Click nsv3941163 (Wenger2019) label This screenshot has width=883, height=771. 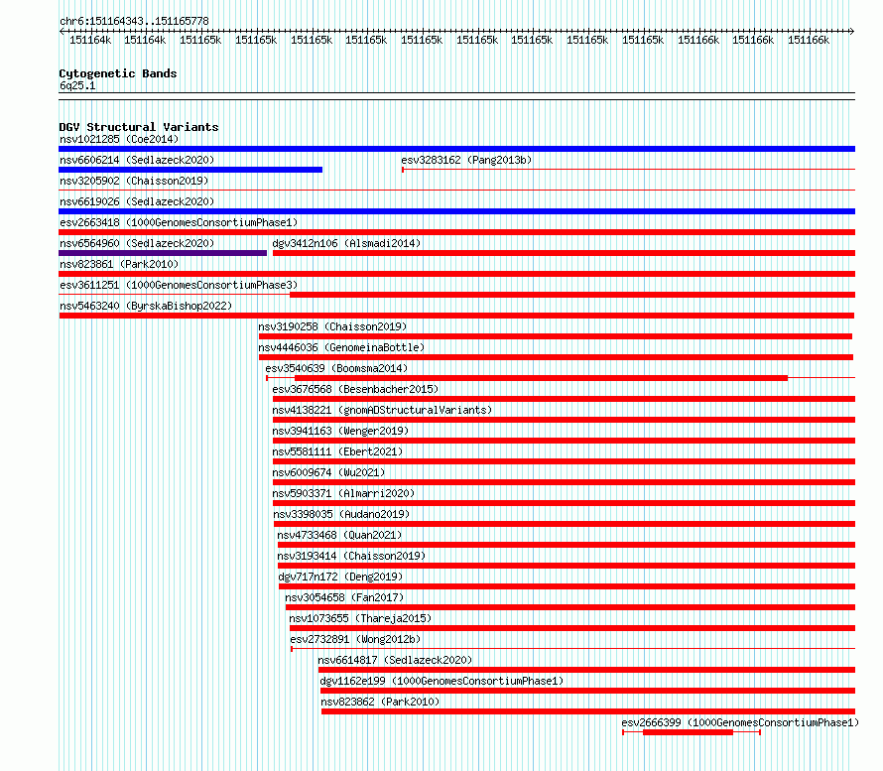[340, 431]
